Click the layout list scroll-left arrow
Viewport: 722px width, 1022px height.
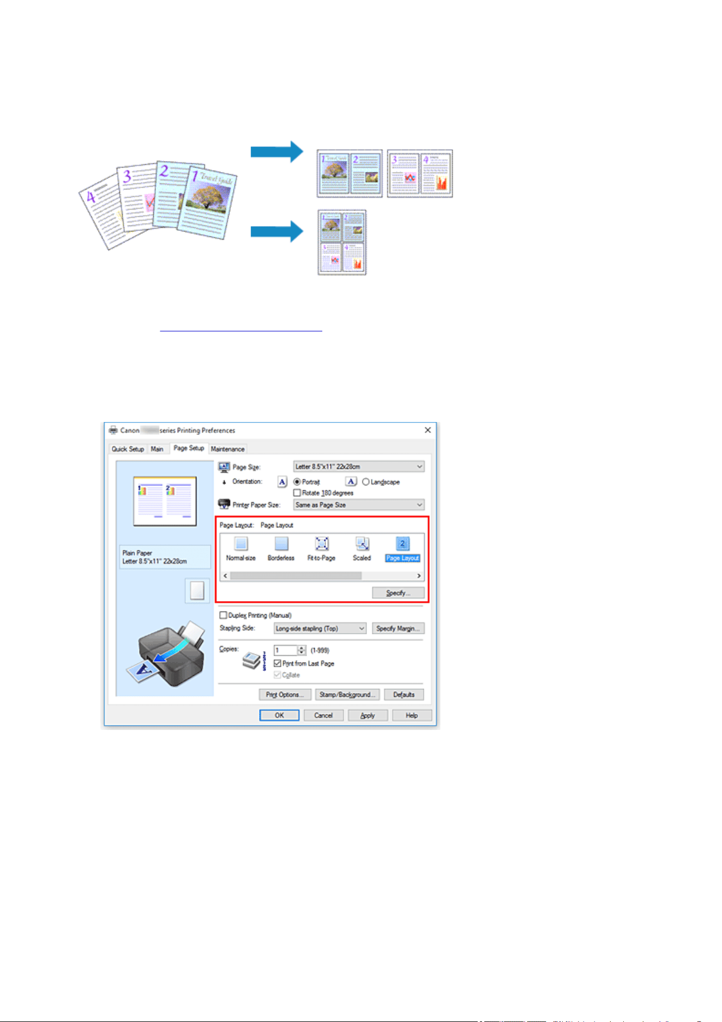[x=225, y=576]
